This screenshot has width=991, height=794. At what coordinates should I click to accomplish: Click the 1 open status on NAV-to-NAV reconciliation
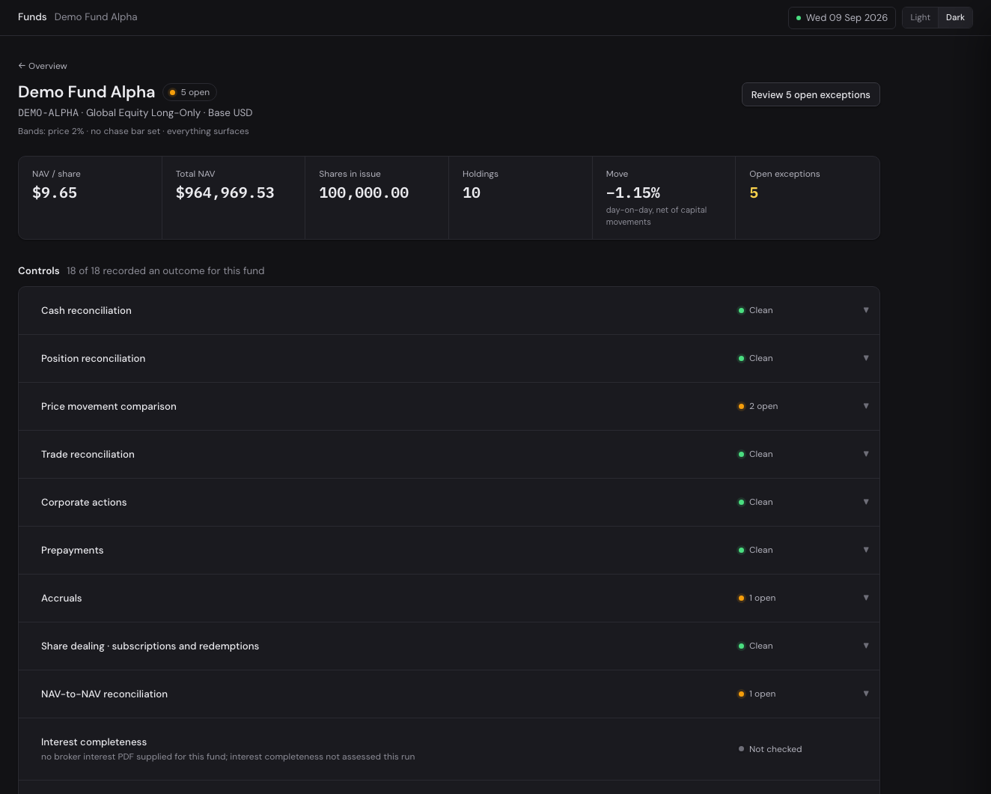(x=757, y=694)
